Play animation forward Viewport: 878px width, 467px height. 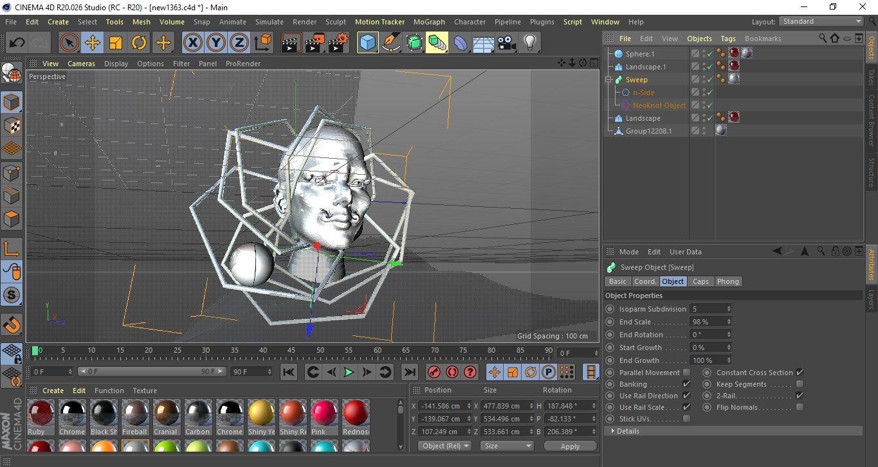tap(349, 372)
